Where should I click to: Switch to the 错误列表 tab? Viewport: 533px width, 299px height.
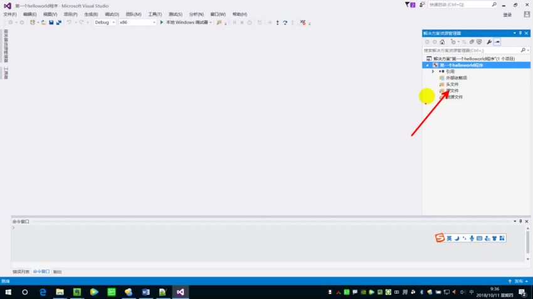(21, 271)
